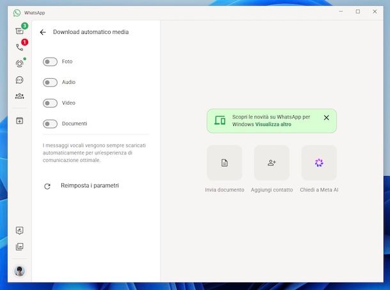The height and width of the screenshot is (290, 390).
Task: Click the Aggiungi contatto tile
Action: [x=272, y=163]
